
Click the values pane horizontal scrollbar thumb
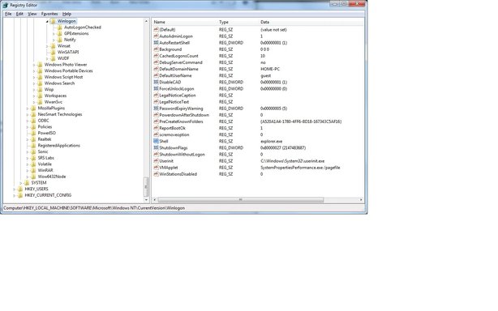[240, 200]
